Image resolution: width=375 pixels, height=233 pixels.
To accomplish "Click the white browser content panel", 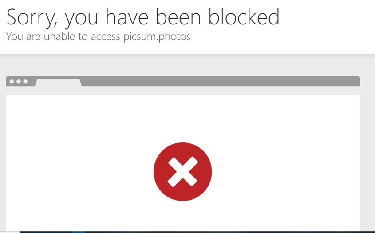I will [183, 163].
